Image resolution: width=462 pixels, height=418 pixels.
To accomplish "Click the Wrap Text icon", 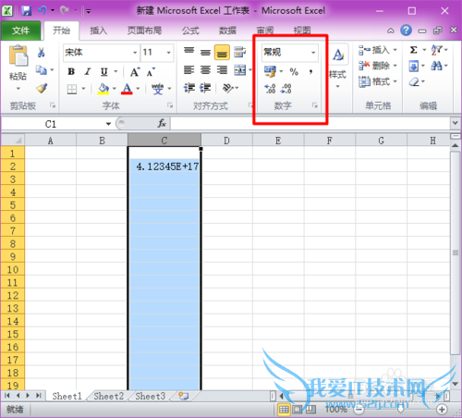I will tap(239, 52).
